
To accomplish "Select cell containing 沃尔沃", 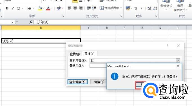I will click(41, 41).
